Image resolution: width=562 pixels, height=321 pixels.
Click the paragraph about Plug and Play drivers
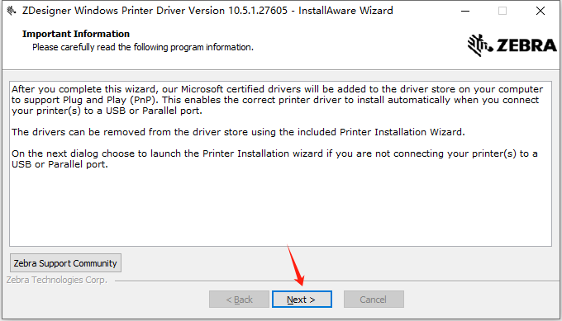[277, 100]
